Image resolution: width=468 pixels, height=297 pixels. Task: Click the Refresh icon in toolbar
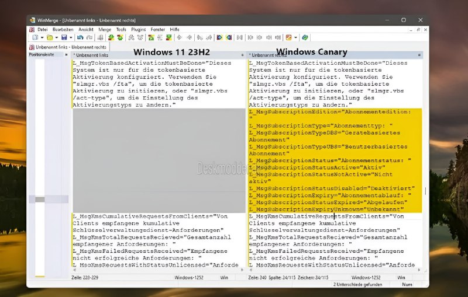305,37
